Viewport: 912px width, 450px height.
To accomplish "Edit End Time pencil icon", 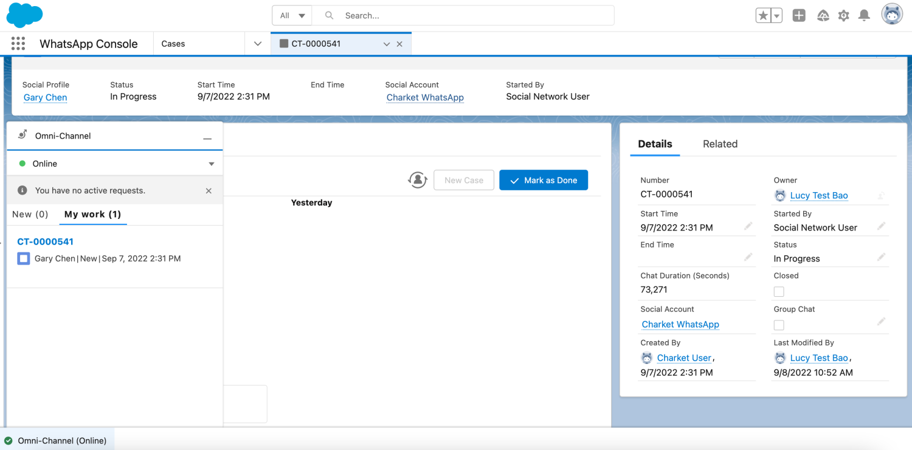I will (x=748, y=257).
